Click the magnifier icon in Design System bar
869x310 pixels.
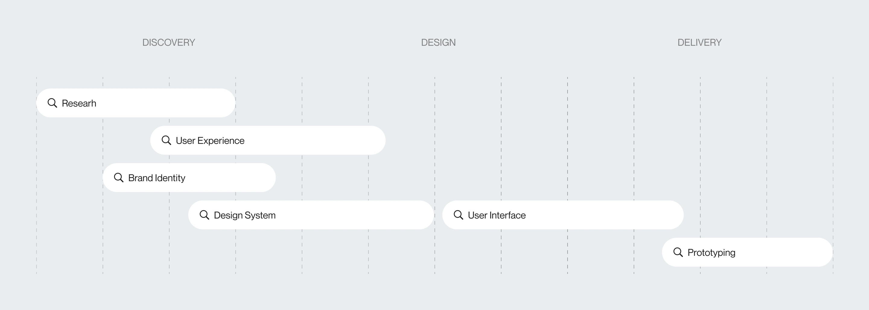[x=205, y=215]
